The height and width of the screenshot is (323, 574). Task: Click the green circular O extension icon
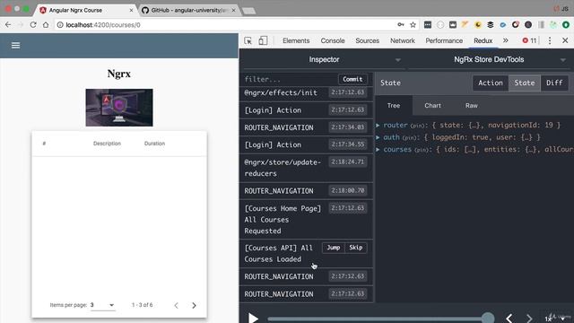(566, 25)
